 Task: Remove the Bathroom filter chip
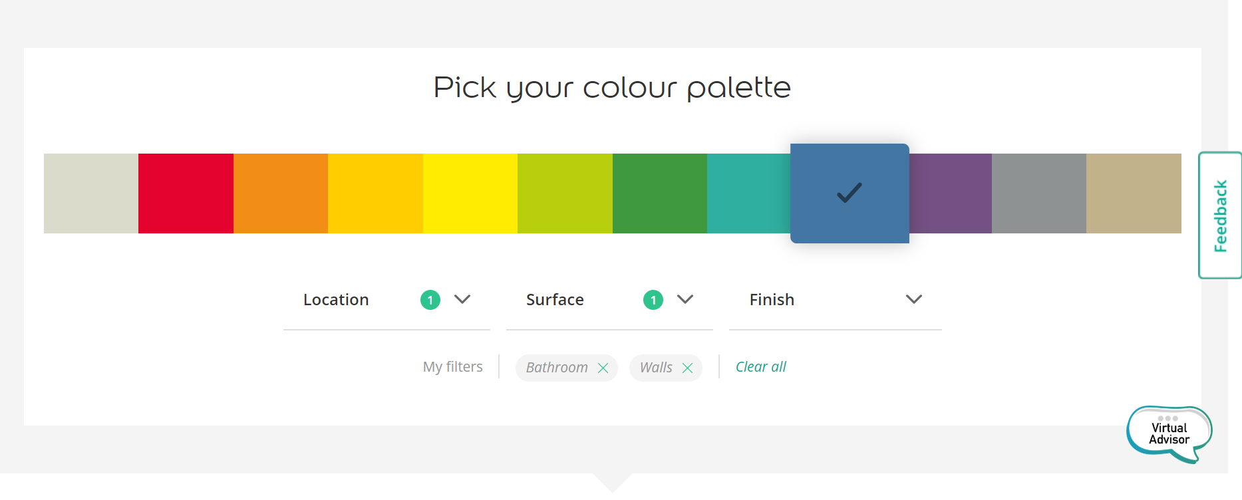[603, 368]
